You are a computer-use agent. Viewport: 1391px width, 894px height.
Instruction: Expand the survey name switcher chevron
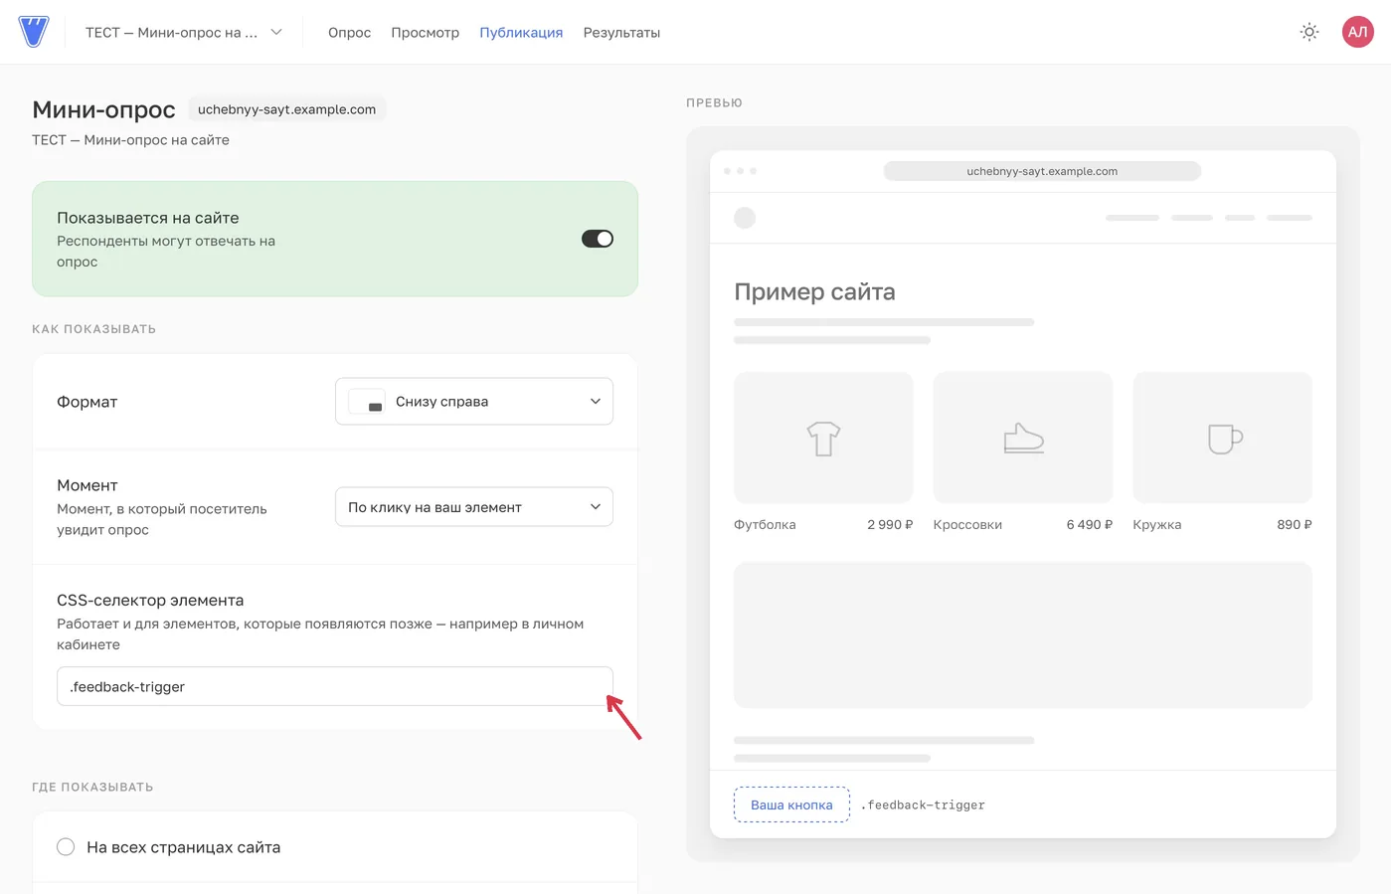click(276, 32)
